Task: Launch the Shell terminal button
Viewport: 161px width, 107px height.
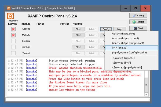Action: click(138, 28)
